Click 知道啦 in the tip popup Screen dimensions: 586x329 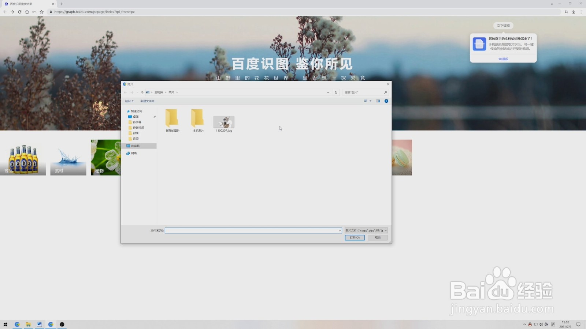pos(503,59)
